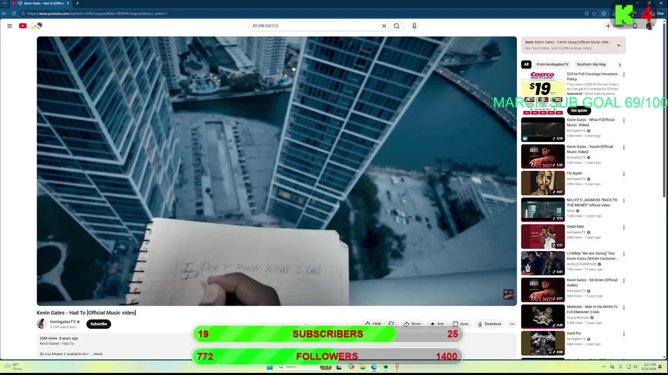Image resolution: width=668 pixels, height=375 pixels.
Task: Open the YouTube notifications bell
Action: click(x=635, y=26)
